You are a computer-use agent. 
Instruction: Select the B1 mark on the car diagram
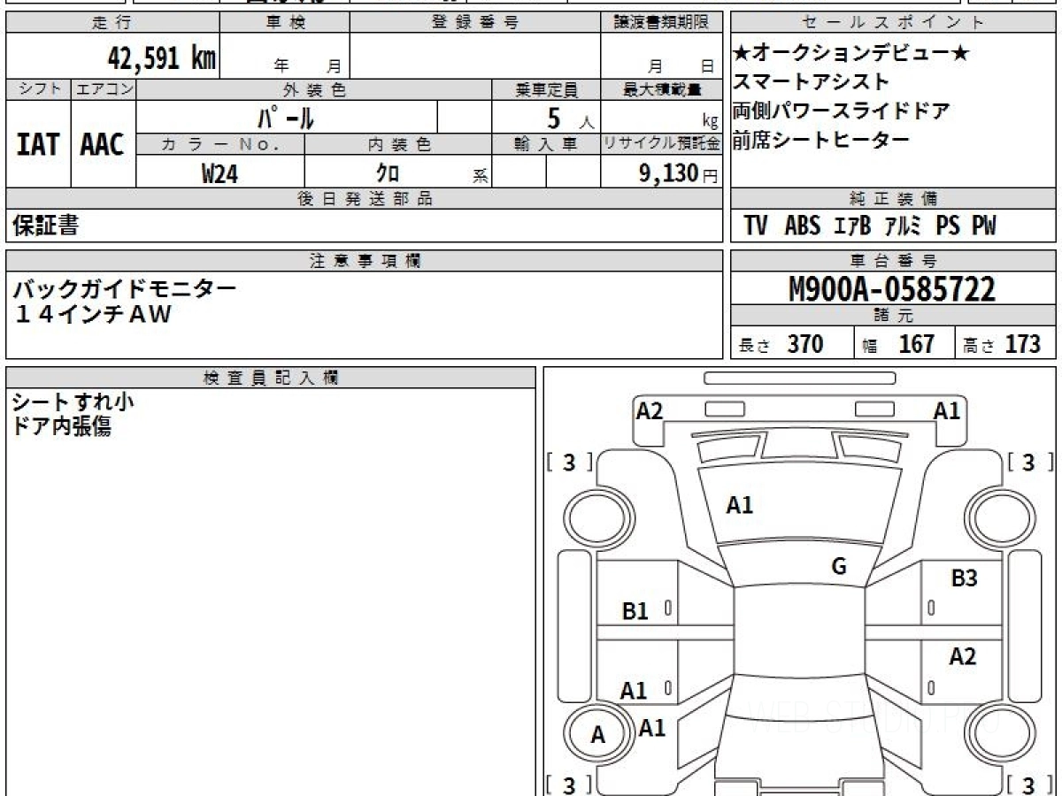pyautogui.click(x=635, y=611)
